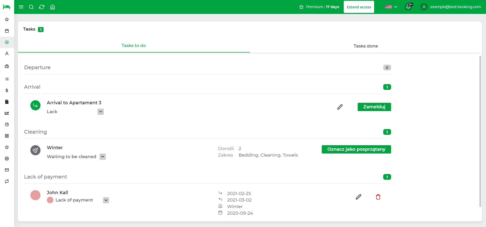
Task: Click the Lack of payment section header
Action: click(46, 177)
